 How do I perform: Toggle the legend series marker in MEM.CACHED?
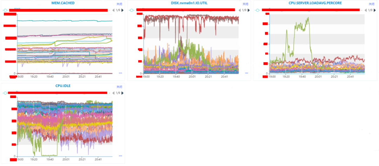(5, 10)
